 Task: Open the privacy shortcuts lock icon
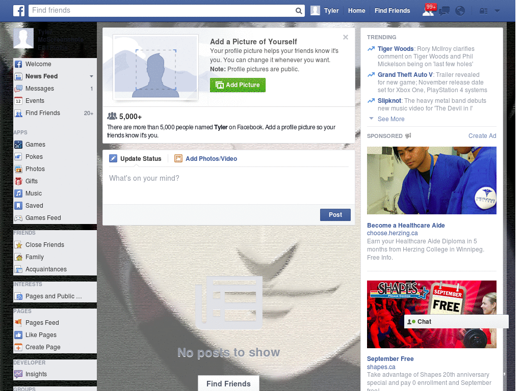click(x=483, y=11)
